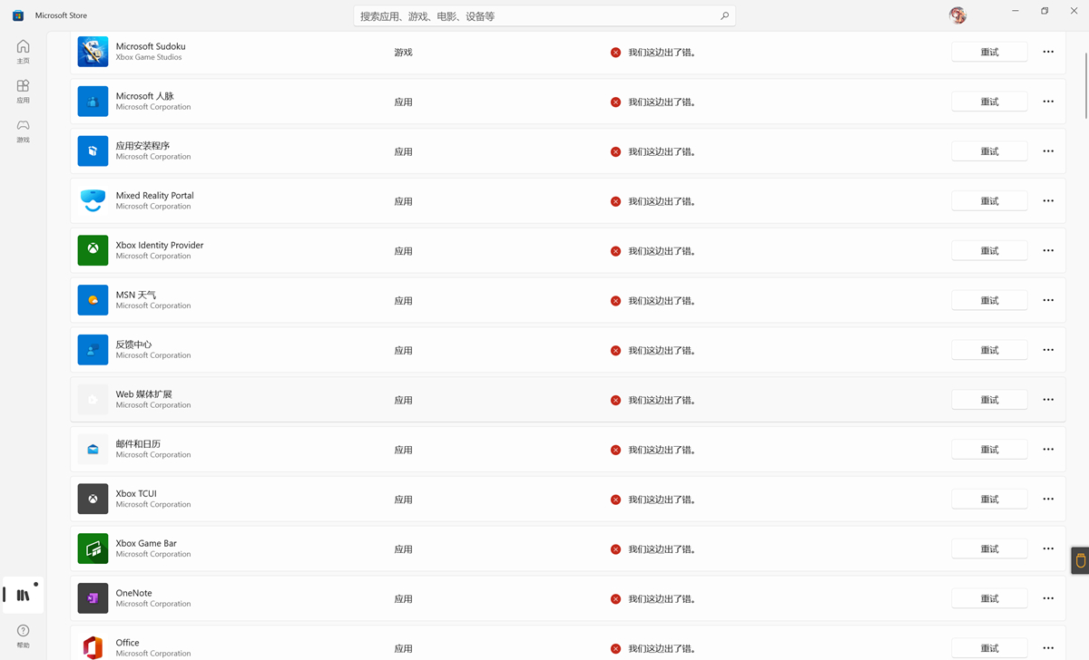
Task: Retry the 邮件和日历 update
Action: [989, 450]
